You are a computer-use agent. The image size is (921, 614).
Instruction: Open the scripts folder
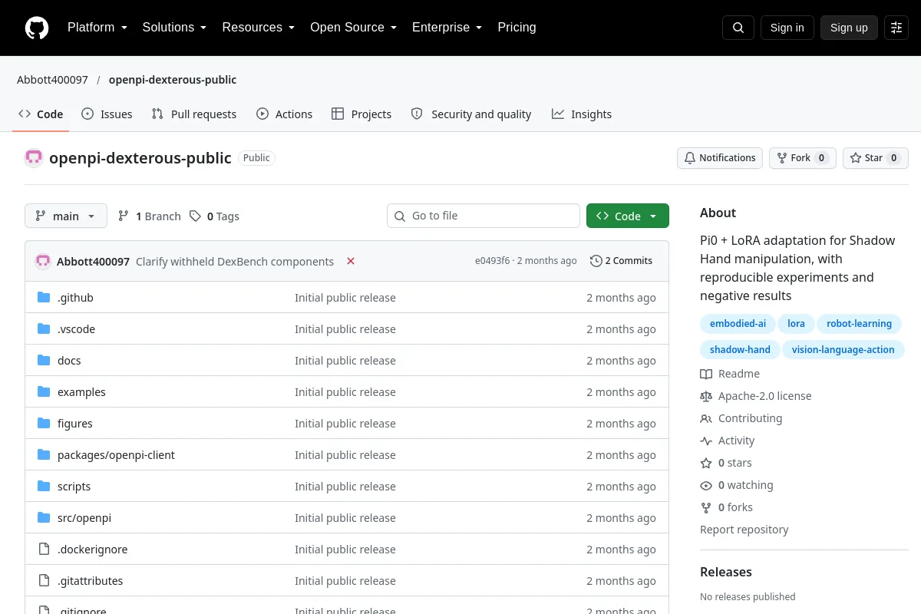coord(74,487)
